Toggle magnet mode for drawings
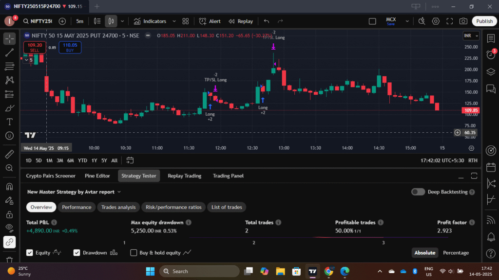The height and width of the screenshot is (280, 499). point(10,187)
